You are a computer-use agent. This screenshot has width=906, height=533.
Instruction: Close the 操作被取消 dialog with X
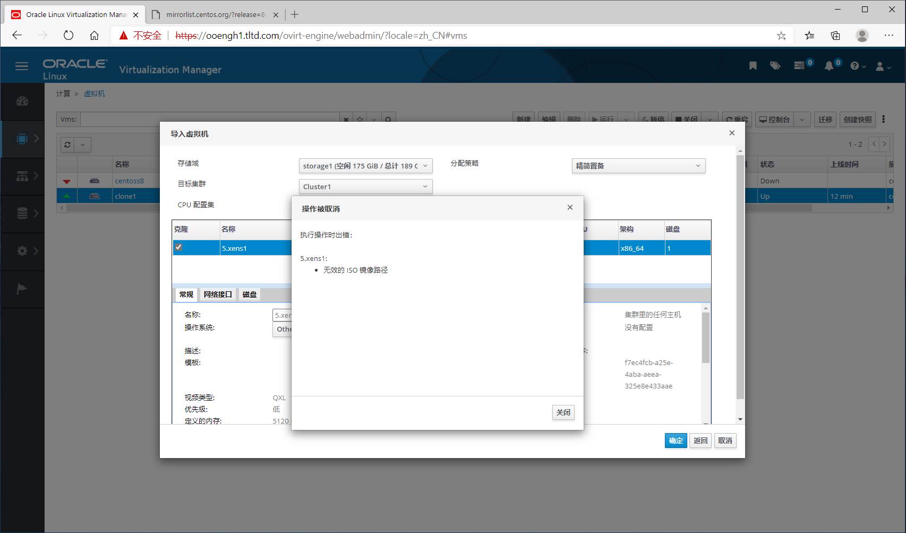point(570,207)
